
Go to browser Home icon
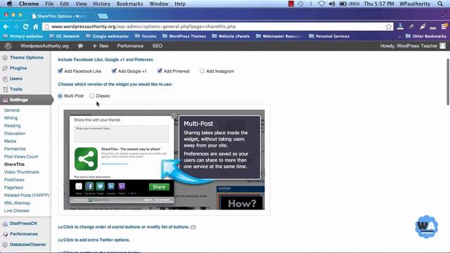36,27
